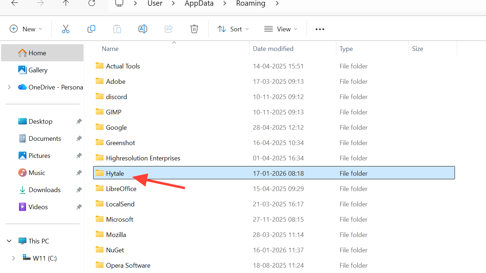Select Gallery in the navigation pane
486x273 pixels.
click(38, 70)
